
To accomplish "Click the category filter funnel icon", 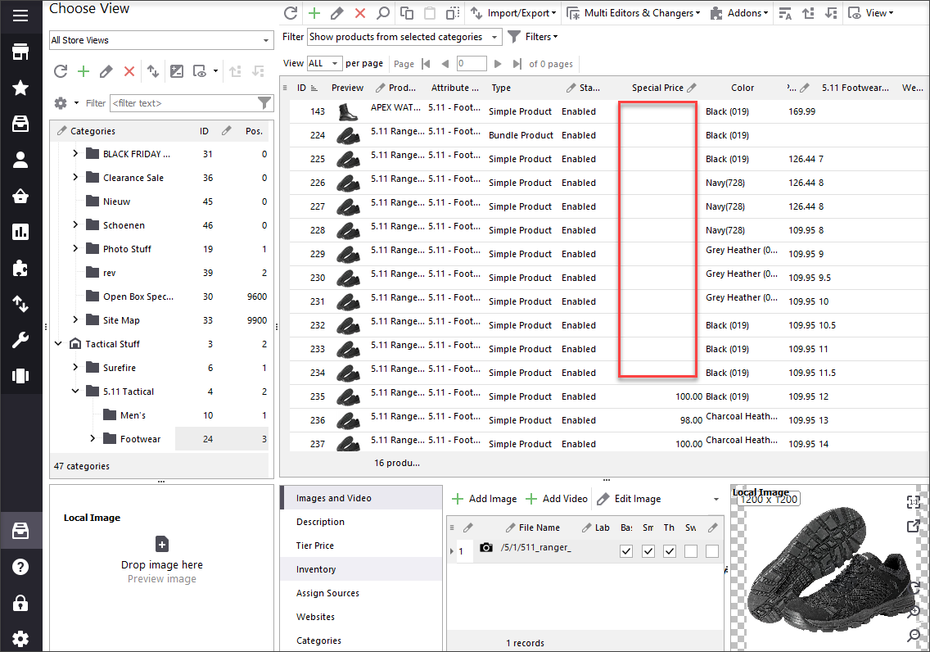I will tap(264, 103).
